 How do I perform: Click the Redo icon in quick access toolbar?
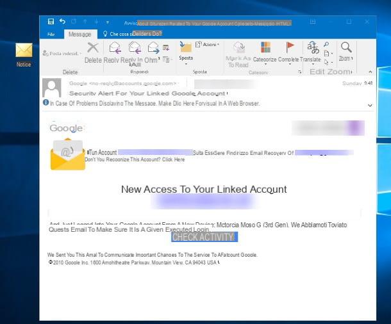74,22
